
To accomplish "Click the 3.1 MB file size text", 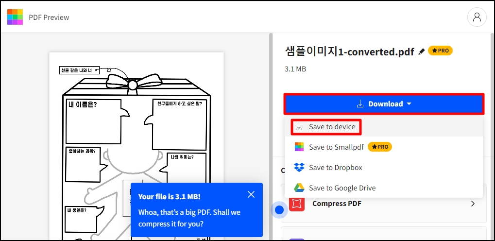I will point(295,69).
